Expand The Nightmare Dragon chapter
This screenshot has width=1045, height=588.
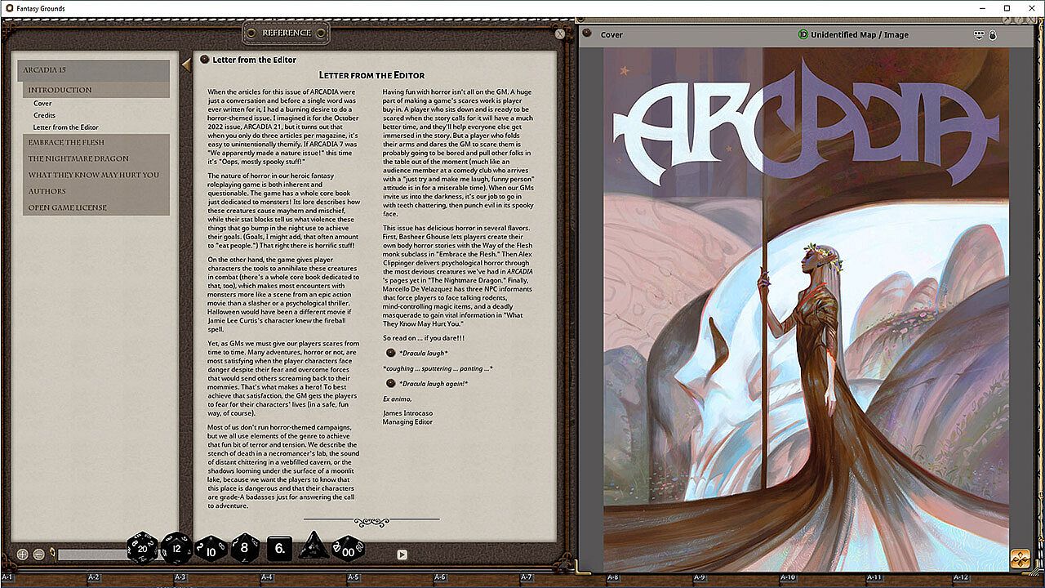(96, 158)
